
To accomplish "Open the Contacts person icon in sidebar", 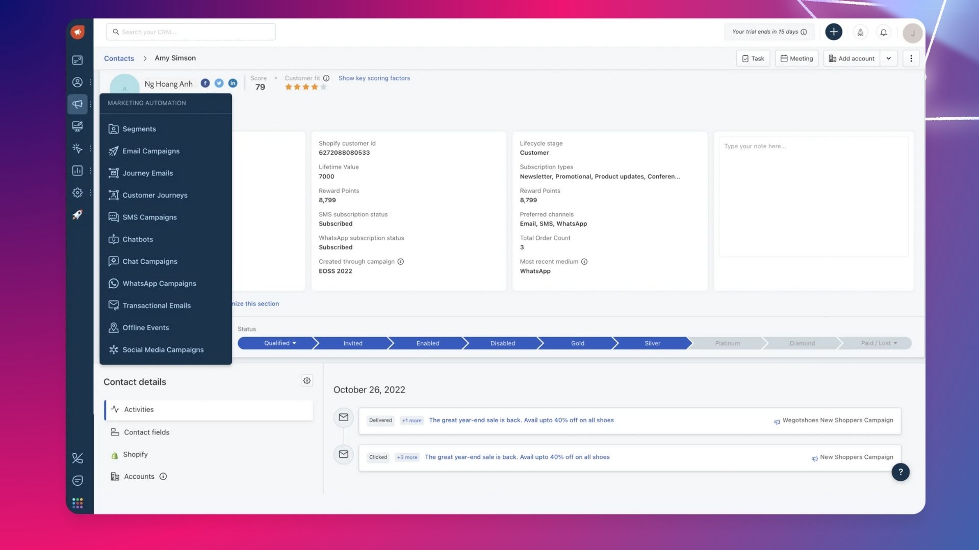I will pyautogui.click(x=78, y=82).
